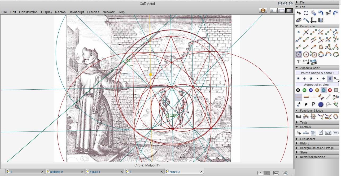The width and height of the screenshot is (341, 176).
Task: Add a slider control icon
Action: tap(306, 133)
